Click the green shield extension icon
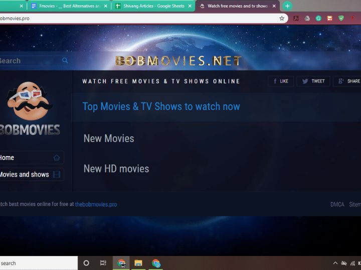Image resolution: width=361 pixels, height=270 pixels. 341,18
